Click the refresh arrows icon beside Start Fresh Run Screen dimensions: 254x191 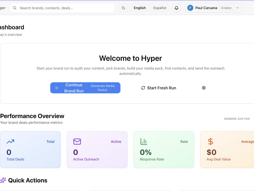(143, 88)
